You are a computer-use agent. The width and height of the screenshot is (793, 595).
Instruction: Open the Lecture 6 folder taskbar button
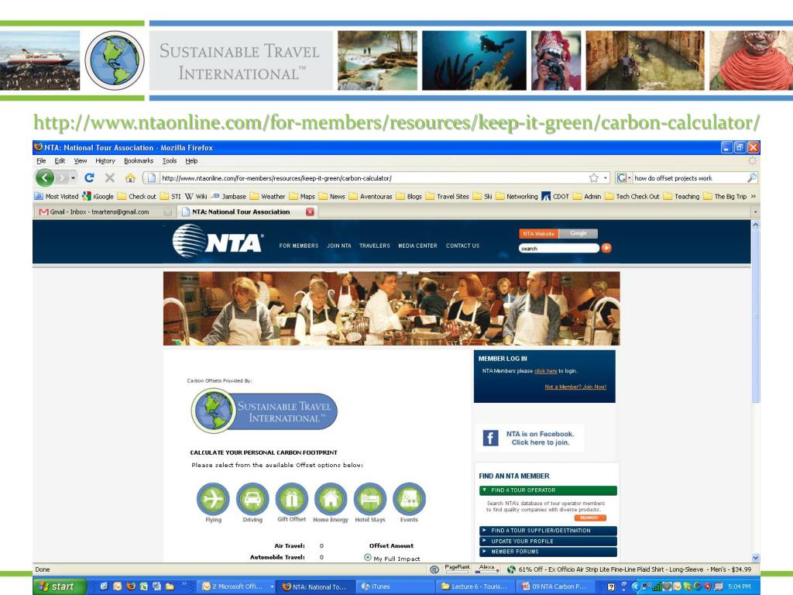coord(475,586)
